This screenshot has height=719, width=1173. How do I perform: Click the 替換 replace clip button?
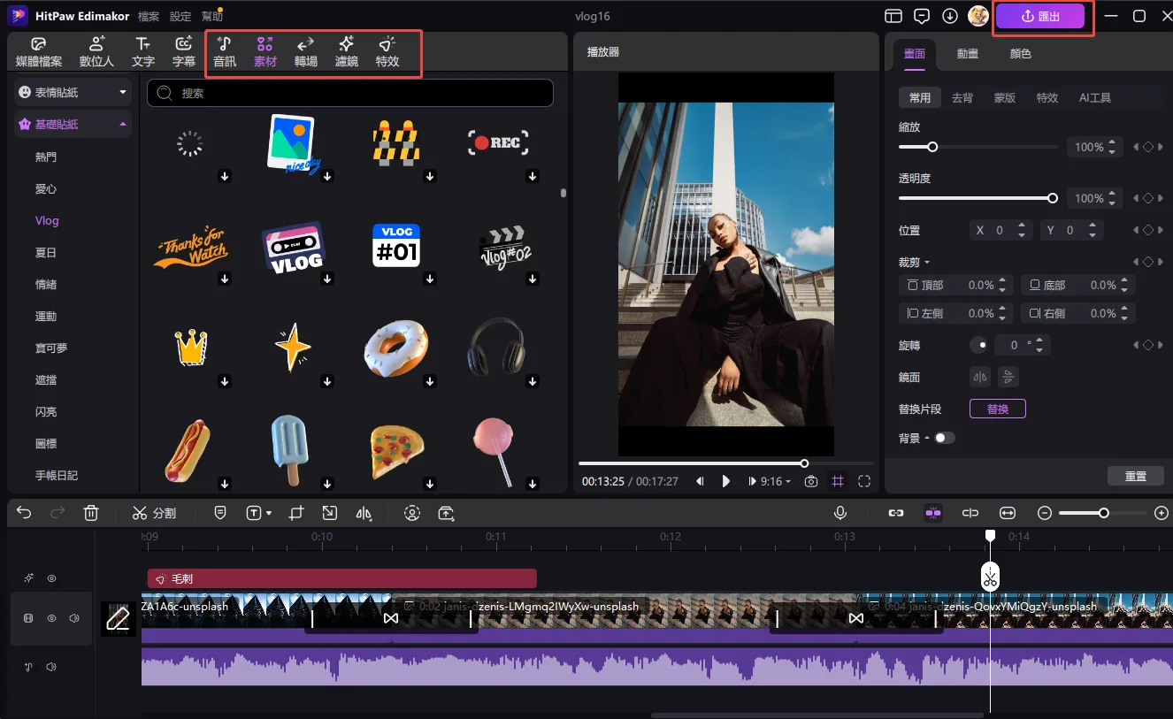(997, 409)
